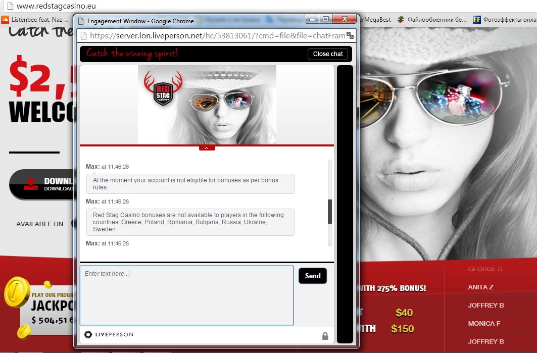Screen dimensions: 537x353
Task: Click the page icon beside chat URL
Action: click(82, 36)
